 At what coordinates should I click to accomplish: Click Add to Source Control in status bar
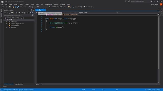(x=153, y=90)
